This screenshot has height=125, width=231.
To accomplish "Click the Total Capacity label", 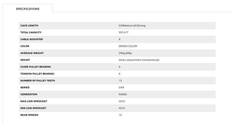I will [31, 32].
